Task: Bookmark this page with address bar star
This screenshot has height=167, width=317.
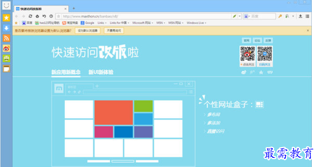Action: [59, 16]
